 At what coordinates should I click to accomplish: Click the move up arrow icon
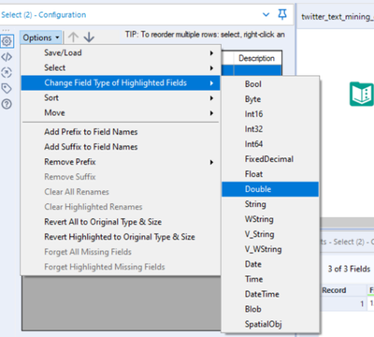(x=73, y=37)
